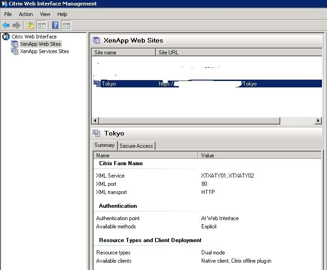
Task: Click the HTTP transport value
Action: point(208,192)
